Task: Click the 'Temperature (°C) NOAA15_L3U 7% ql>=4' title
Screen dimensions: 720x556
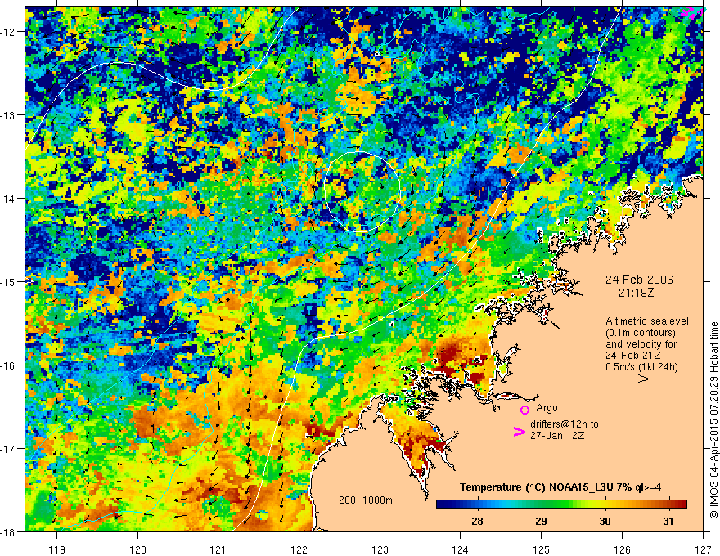Action: [560, 487]
